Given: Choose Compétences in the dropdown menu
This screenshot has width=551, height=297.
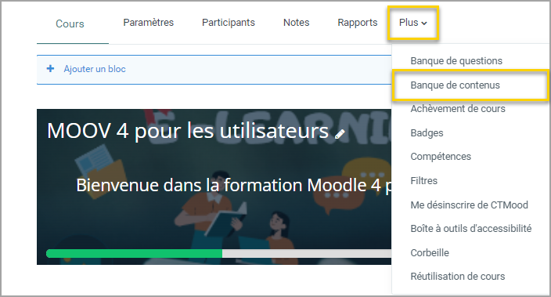Looking at the screenshot, I should [441, 157].
